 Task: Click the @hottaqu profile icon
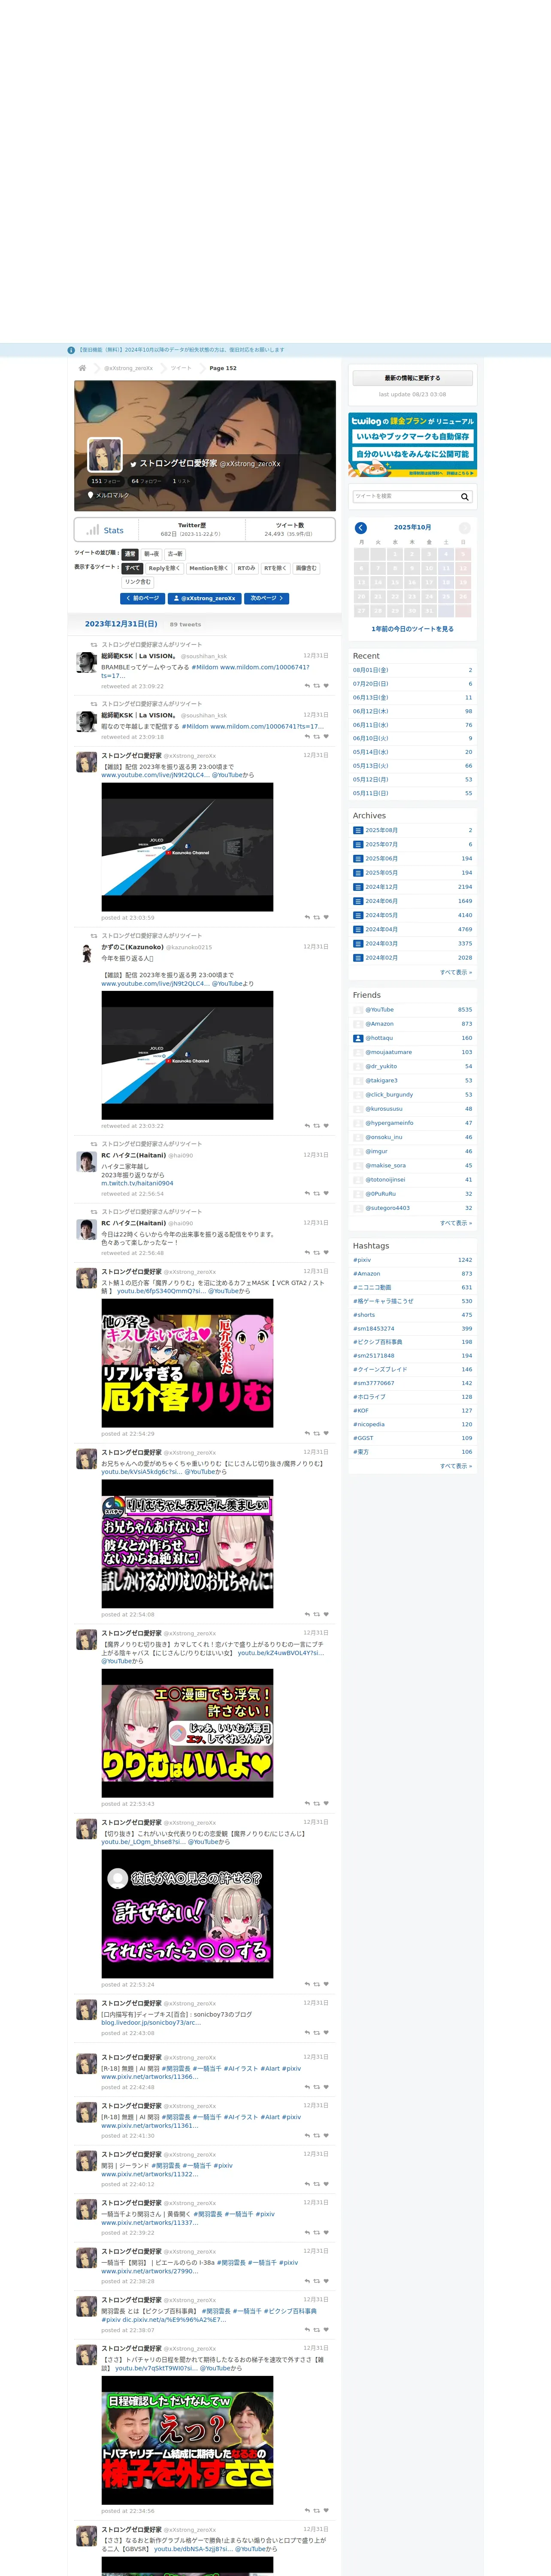358,1038
